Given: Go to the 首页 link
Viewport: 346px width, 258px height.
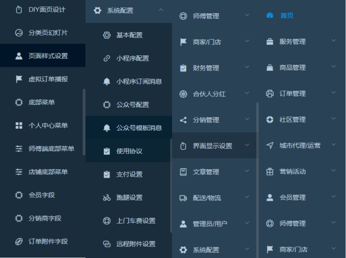Looking at the screenshot, I should click(x=287, y=16).
